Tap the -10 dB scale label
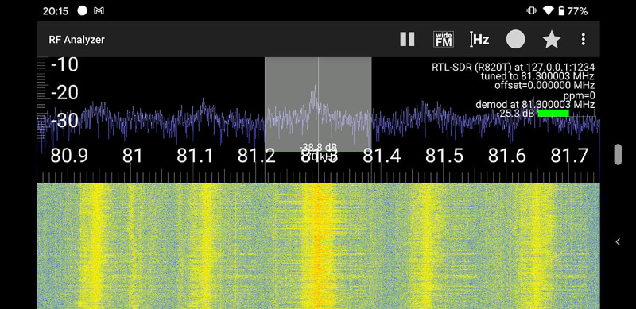Image resolution: width=636 pixels, height=309 pixels. point(64,65)
